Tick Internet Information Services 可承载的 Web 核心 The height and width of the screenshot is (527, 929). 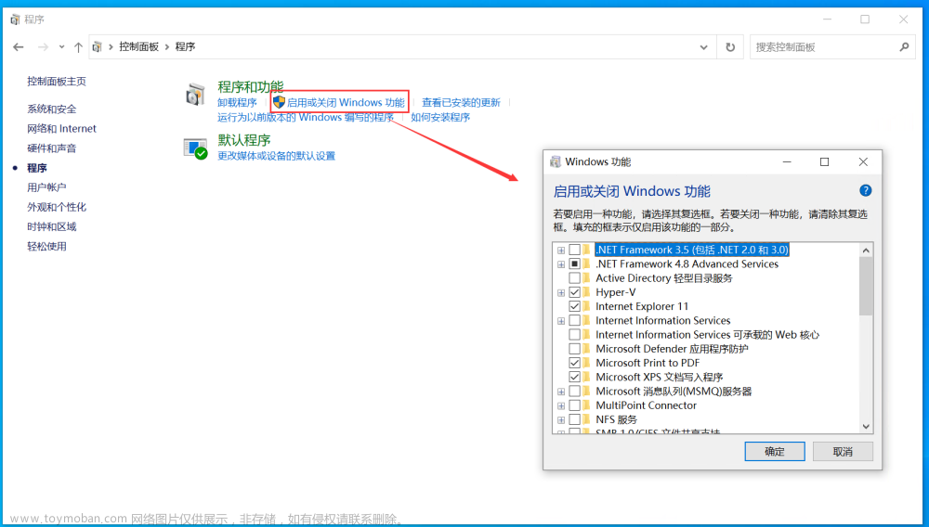574,335
